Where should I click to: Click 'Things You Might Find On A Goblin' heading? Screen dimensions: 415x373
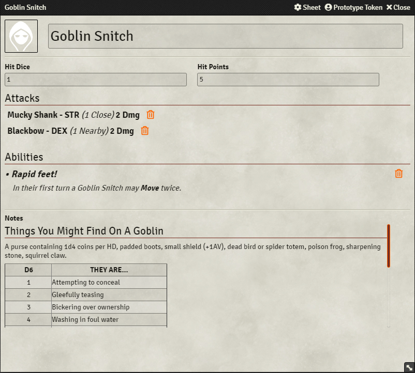click(84, 231)
